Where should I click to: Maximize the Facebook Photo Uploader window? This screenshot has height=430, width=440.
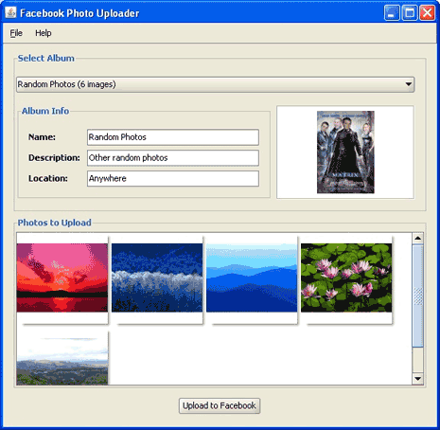[x=410, y=13]
